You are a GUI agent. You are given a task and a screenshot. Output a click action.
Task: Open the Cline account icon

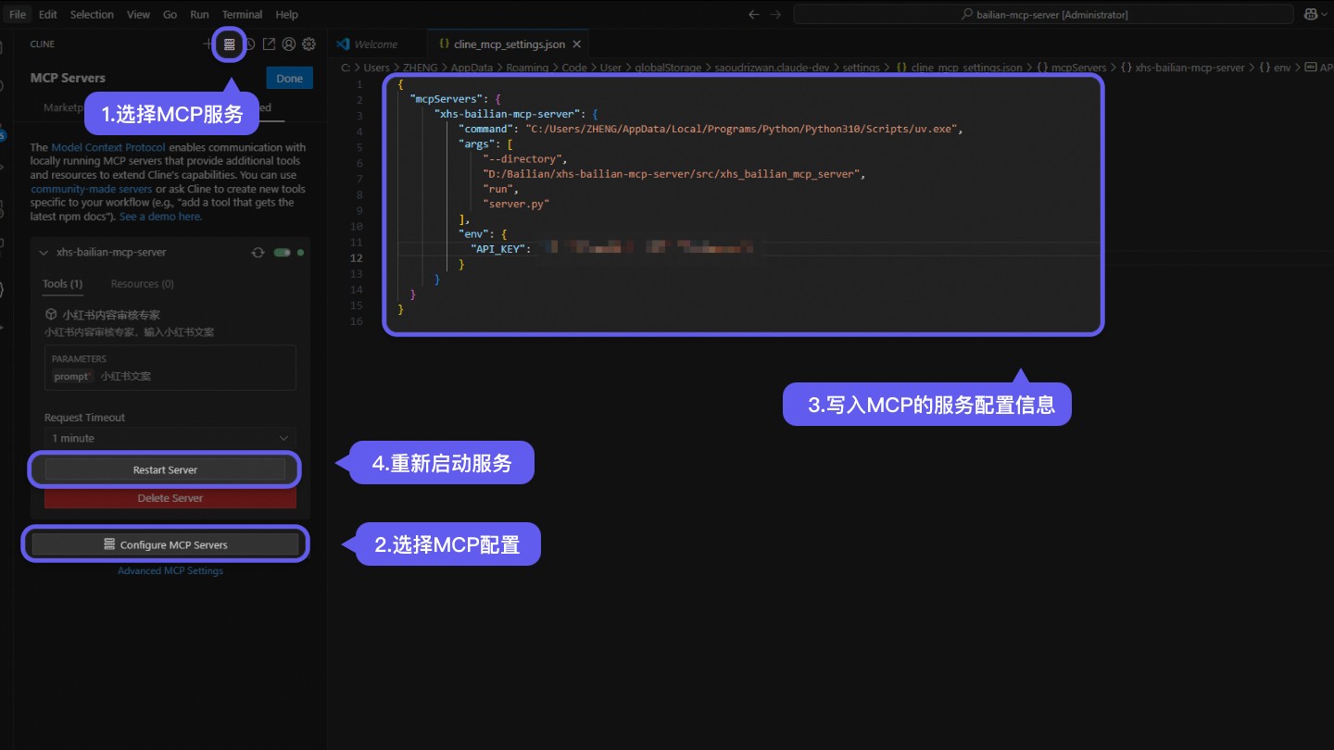pos(287,44)
